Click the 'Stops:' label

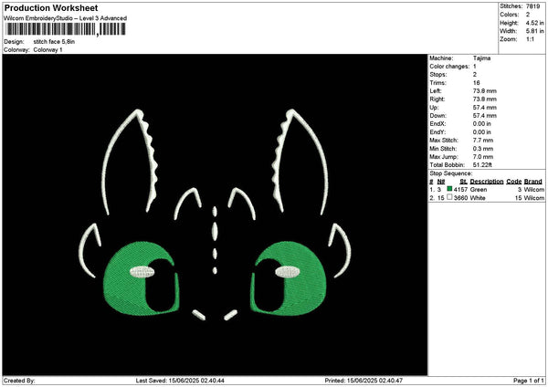[x=438, y=75]
